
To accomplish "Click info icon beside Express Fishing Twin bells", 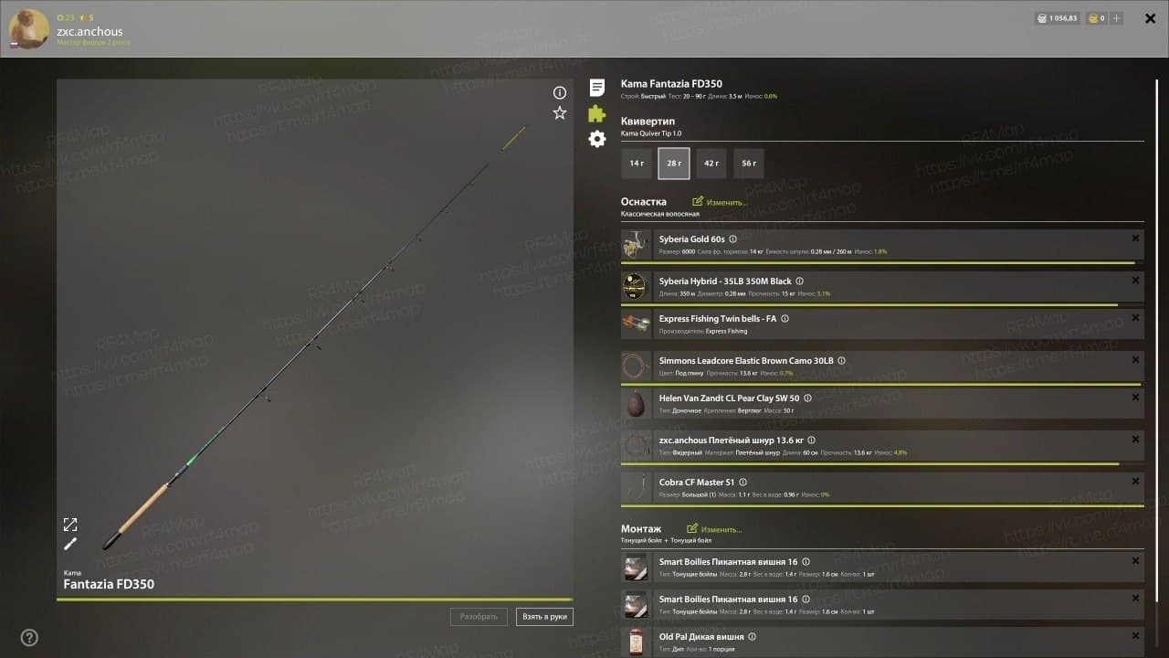I will coord(785,319).
